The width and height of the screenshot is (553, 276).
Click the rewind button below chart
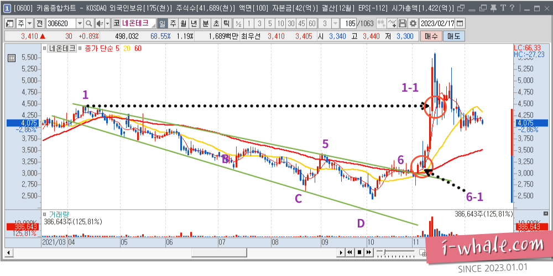tap(350, 252)
